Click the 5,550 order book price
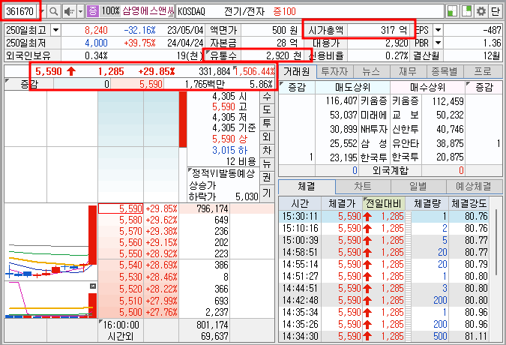Viewport: 506px width, 345px height. 130,253
